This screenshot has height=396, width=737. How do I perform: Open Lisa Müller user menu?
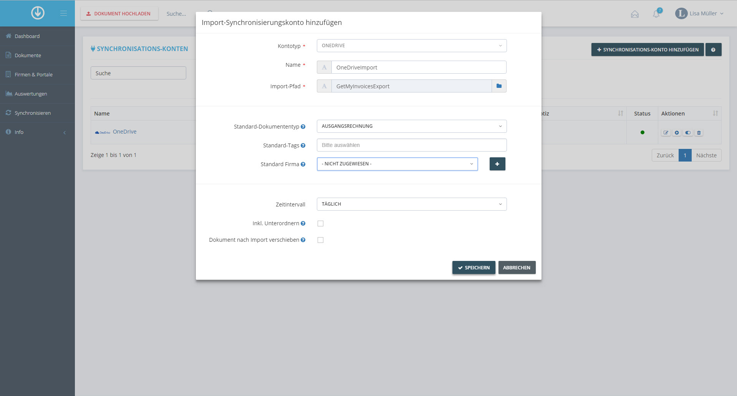[x=699, y=13]
